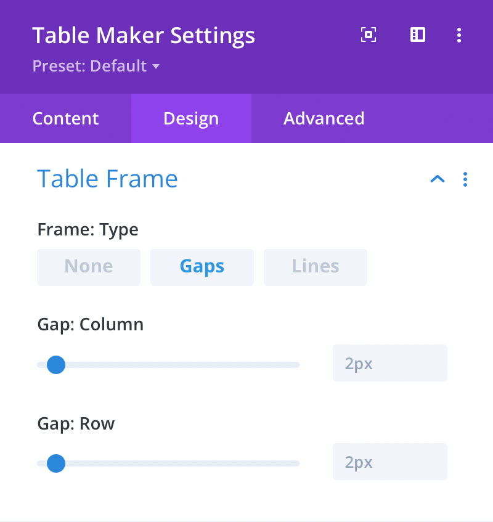Collapse the Table Frame section chevron

pyautogui.click(x=437, y=179)
